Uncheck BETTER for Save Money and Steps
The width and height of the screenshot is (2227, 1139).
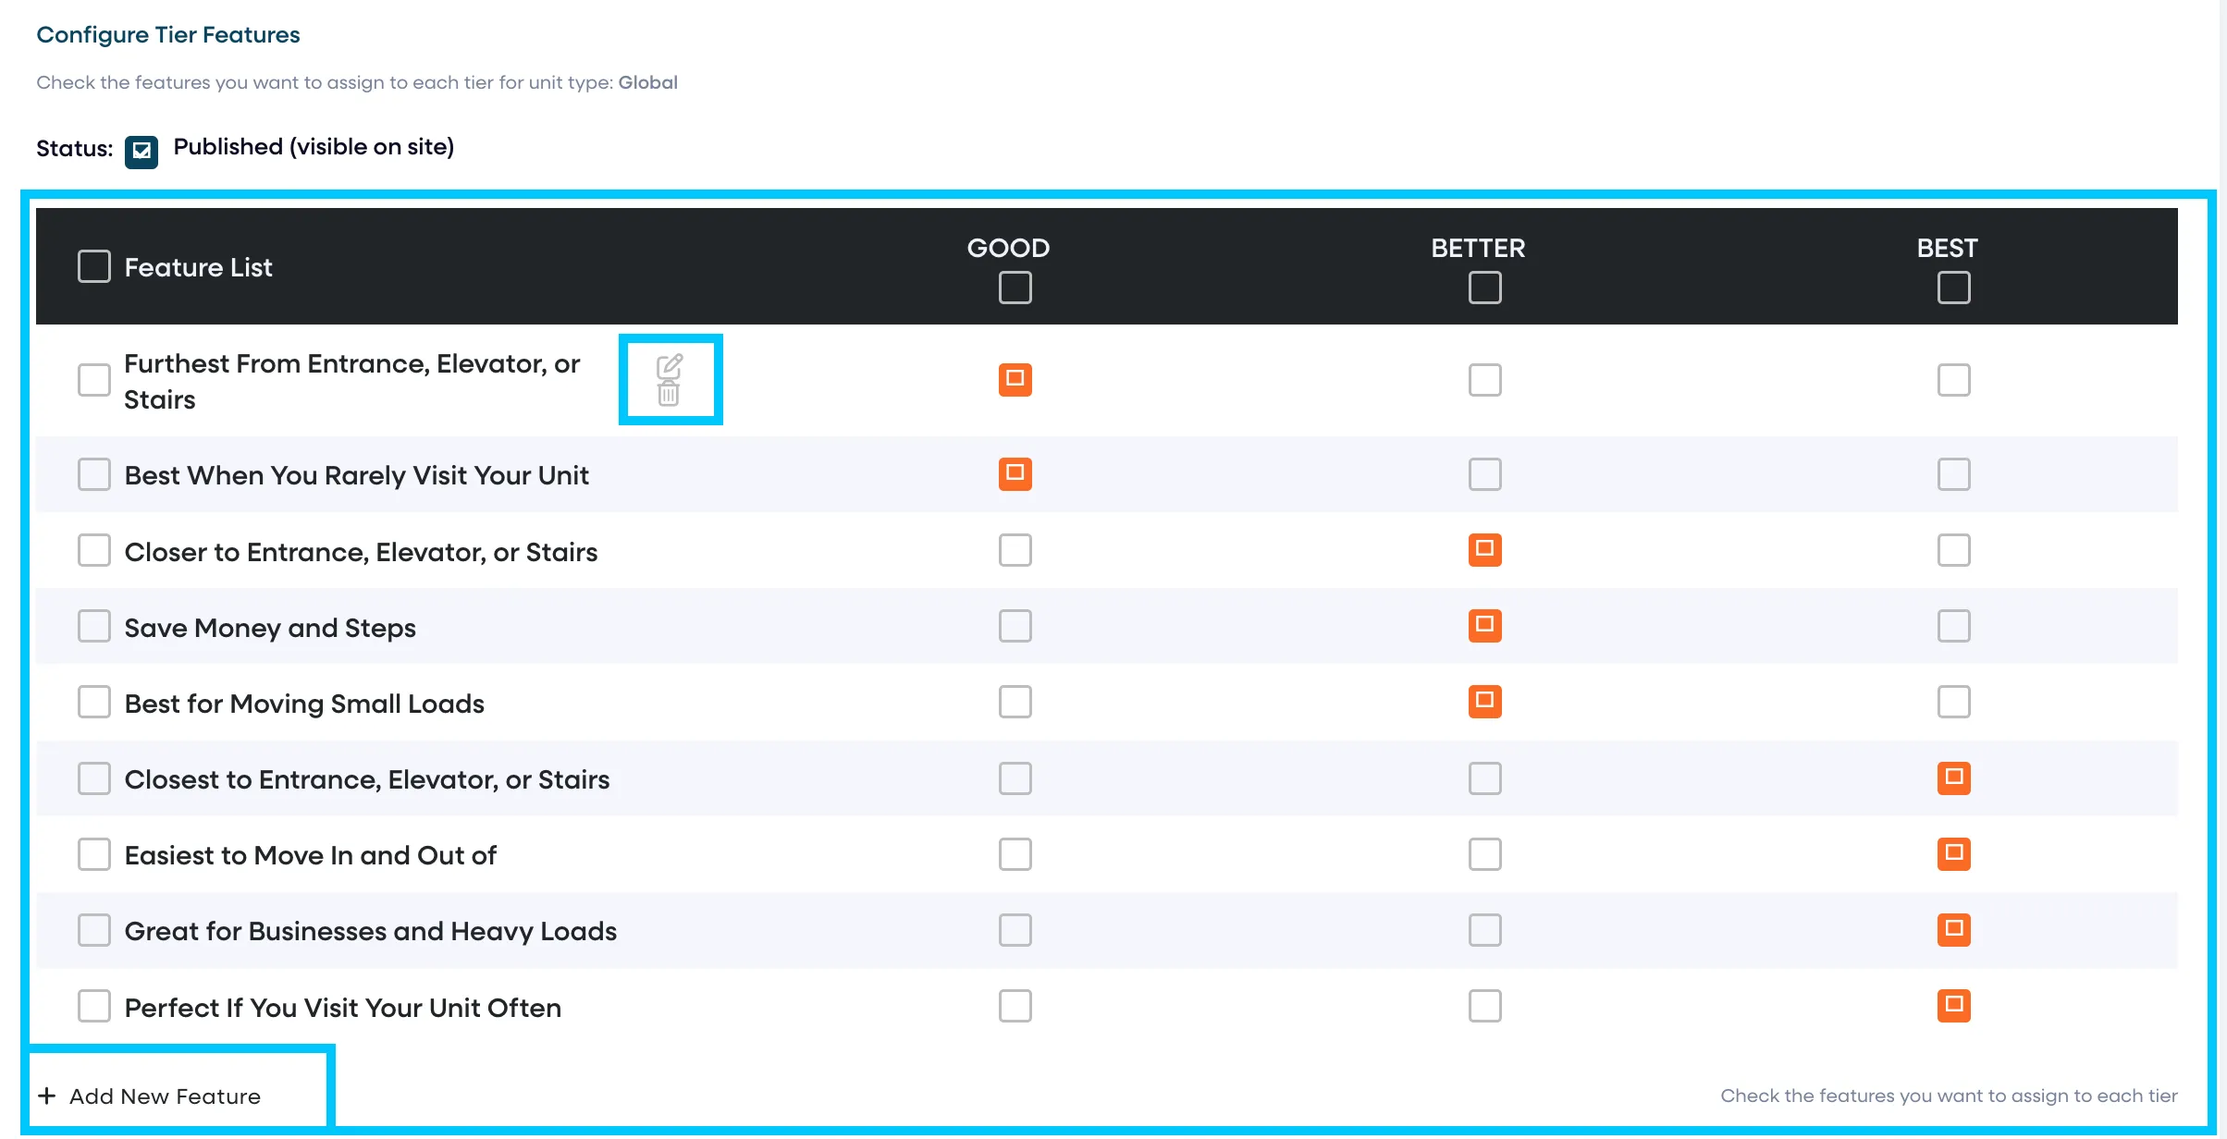click(1485, 626)
